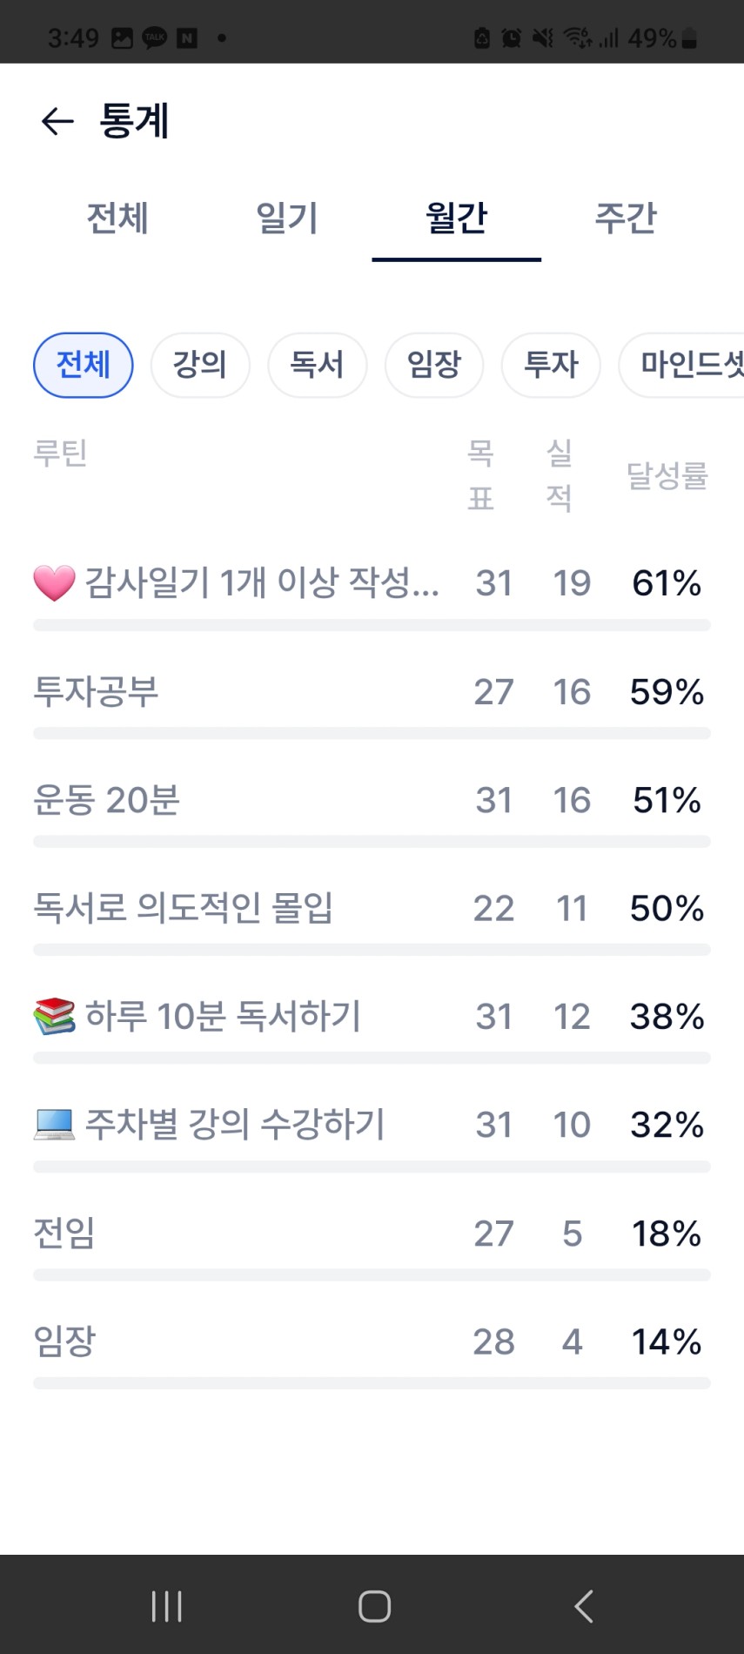
Task: Tap the books icon beside 하루 10분 독서하기
Action: [54, 1016]
